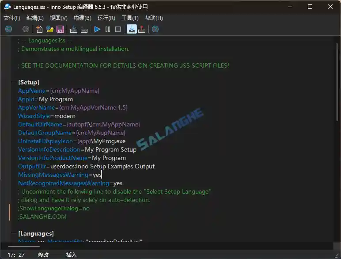Navigate forward with the gray arrow icon
341x259 pixels.
click(x=26, y=29)
